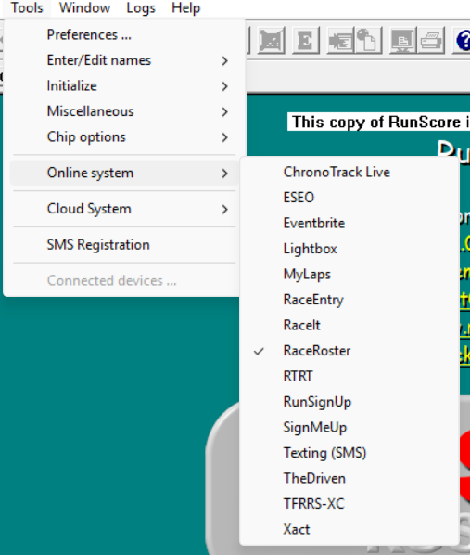Select ESEO online system
The image size is (470, 555).
coord(349,198)
